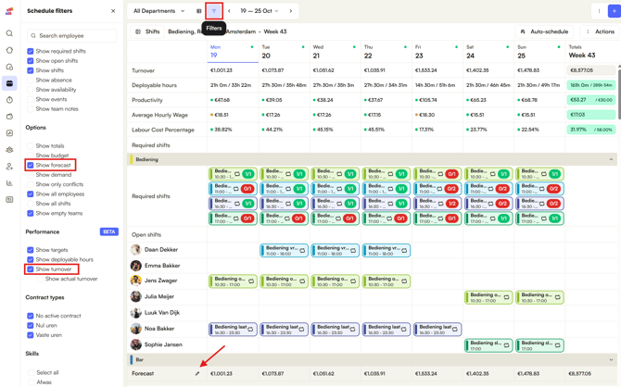621x387 pixels.
Task: Click the Shifts view icon
Action: tap(138, 31)
